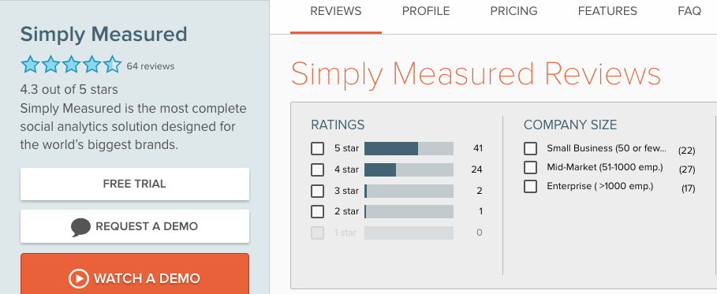Image resolution: width=717 pixels, height=294 pixels.
Task: Enable the 3 star rating filter checkbox
Action: [x=317, y=191]
